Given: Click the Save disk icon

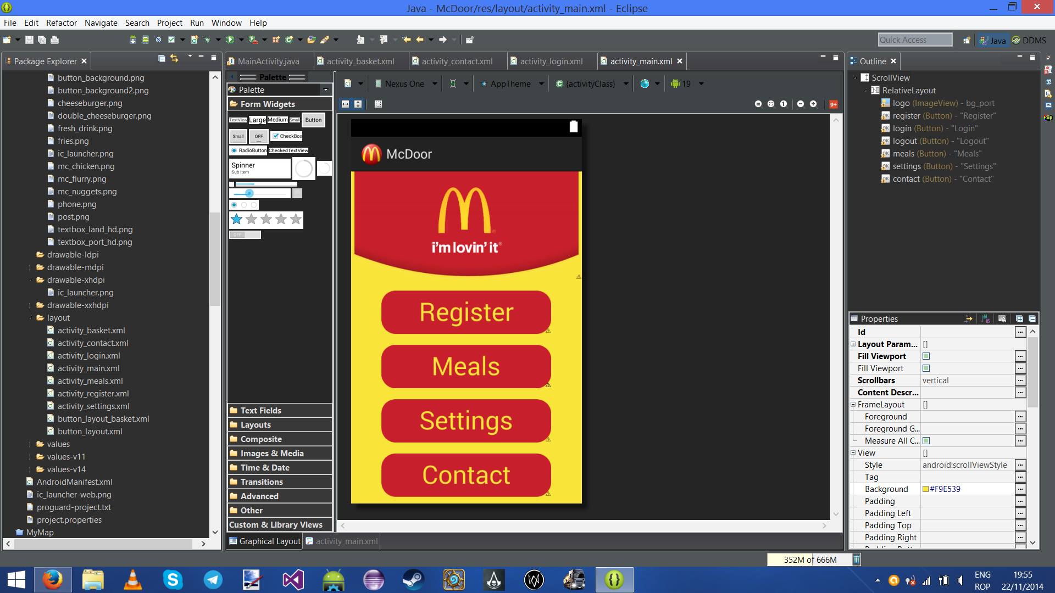Looking at the screenshot, I should (x=29, y=40).
